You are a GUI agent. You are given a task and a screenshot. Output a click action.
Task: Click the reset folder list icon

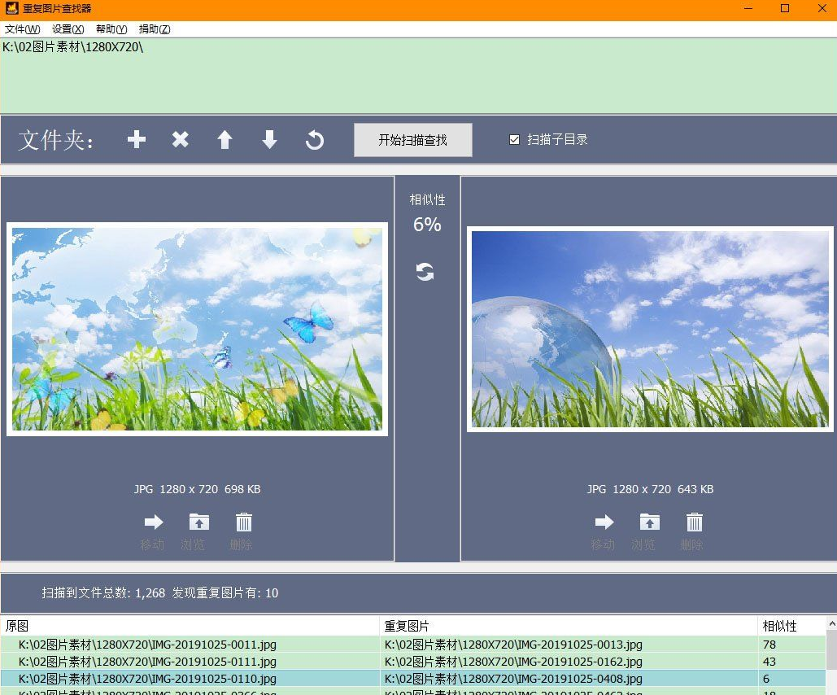315,140
